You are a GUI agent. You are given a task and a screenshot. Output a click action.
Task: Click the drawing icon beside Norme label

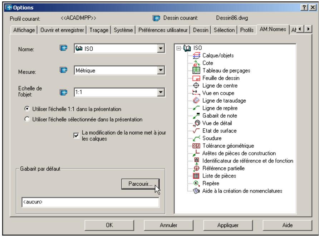[63, 48]
